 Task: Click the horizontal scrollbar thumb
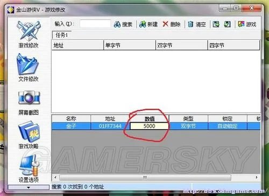pyautogui.click(x=145, y=177)
